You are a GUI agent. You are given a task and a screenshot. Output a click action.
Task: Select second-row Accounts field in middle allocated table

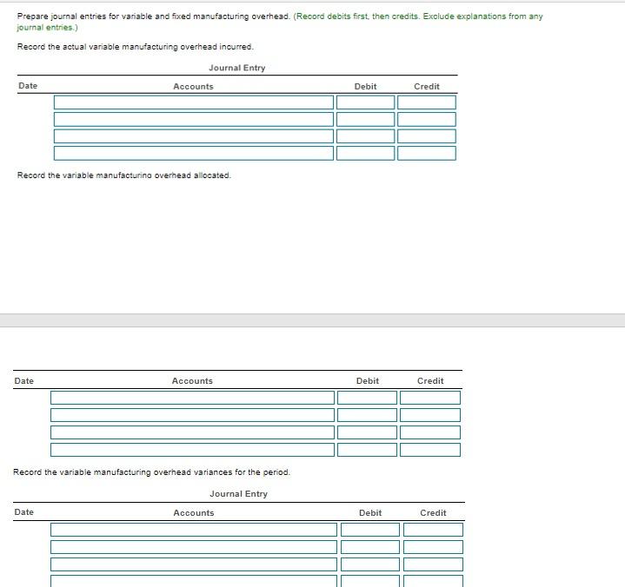coord(192,415)
